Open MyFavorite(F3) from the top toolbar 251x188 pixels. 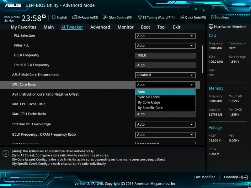click(85, 18)
